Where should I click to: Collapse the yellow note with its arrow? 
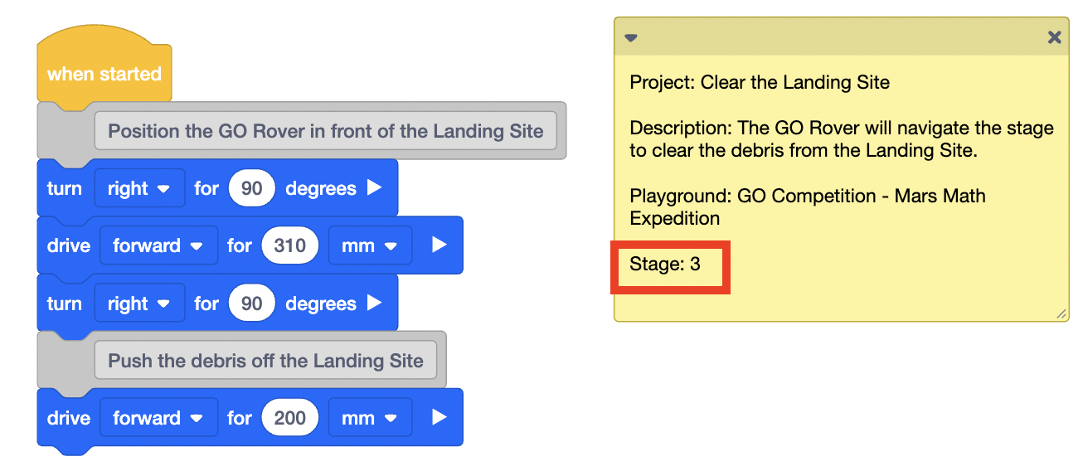(631, 38)
